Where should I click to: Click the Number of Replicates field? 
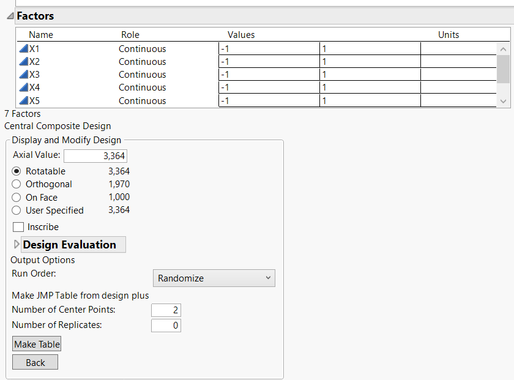(x=166, y=326)
